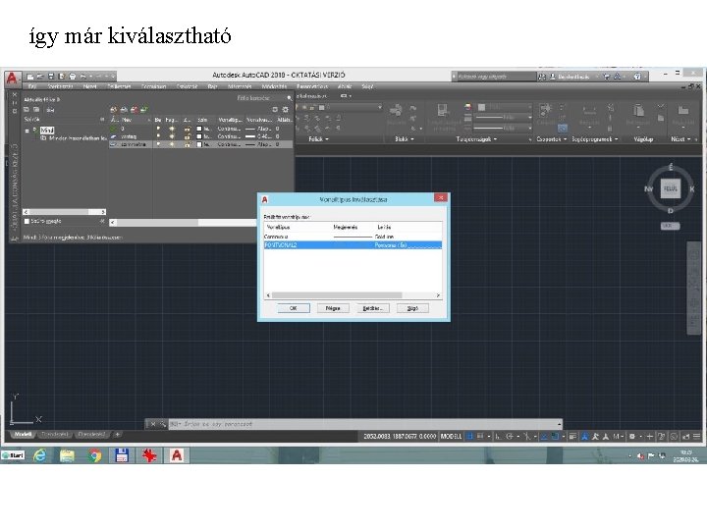Toggle the grid display icon in status bar

(469, 436)
